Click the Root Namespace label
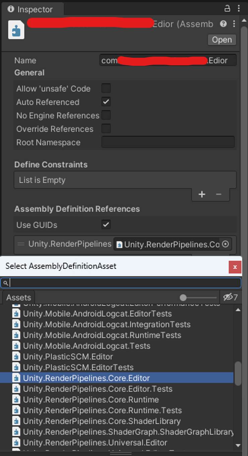Screen dimensions: 248x456 coord(48,142)
